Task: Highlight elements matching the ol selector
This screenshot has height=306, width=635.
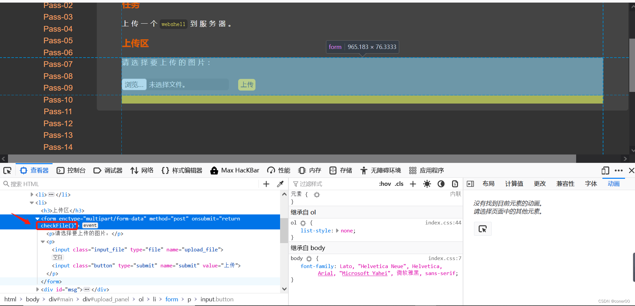Action: pos(303,223)
